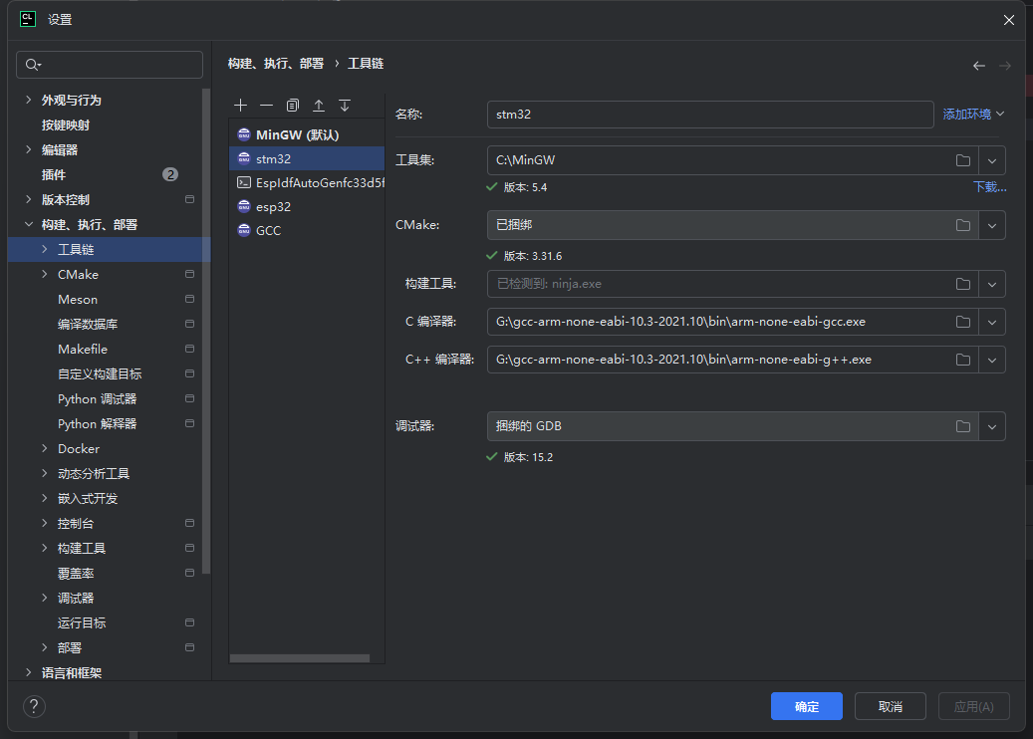Click the 名称 field containing stm32
This screenshot has width=1033, height=739.
pyautogui.click(x=710, y=114)
